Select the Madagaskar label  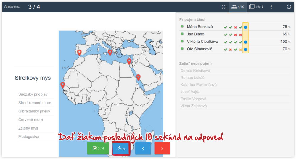coord(29,137)
